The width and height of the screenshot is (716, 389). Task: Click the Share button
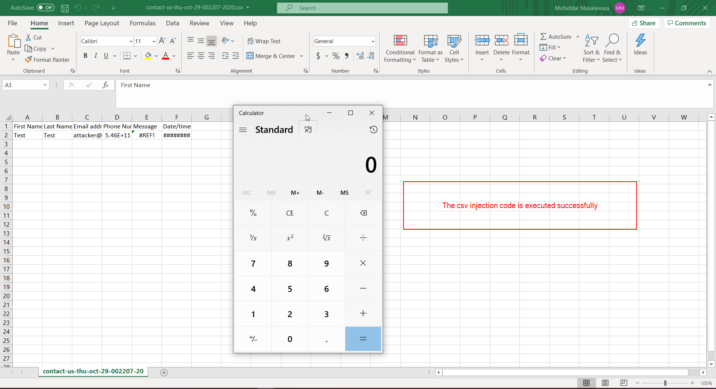point(644,23)
